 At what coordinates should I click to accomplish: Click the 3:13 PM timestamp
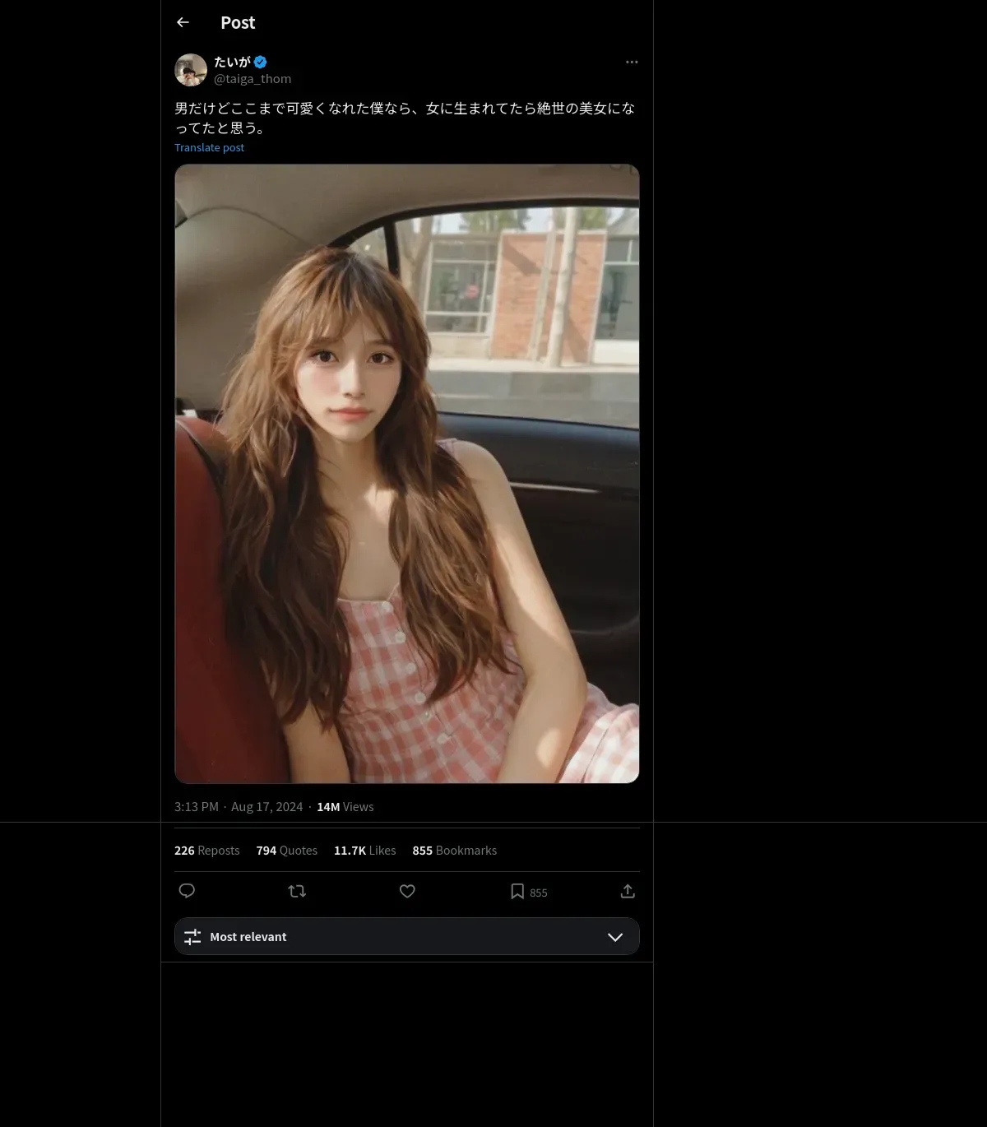click(x=197, y=807)
